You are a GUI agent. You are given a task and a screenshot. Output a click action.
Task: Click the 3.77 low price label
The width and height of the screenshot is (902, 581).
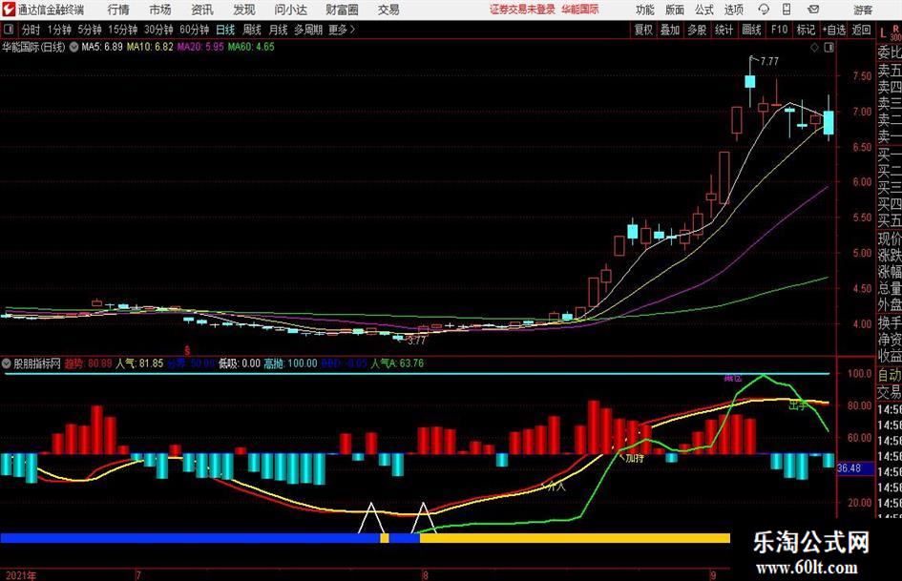tap(416, 341)
